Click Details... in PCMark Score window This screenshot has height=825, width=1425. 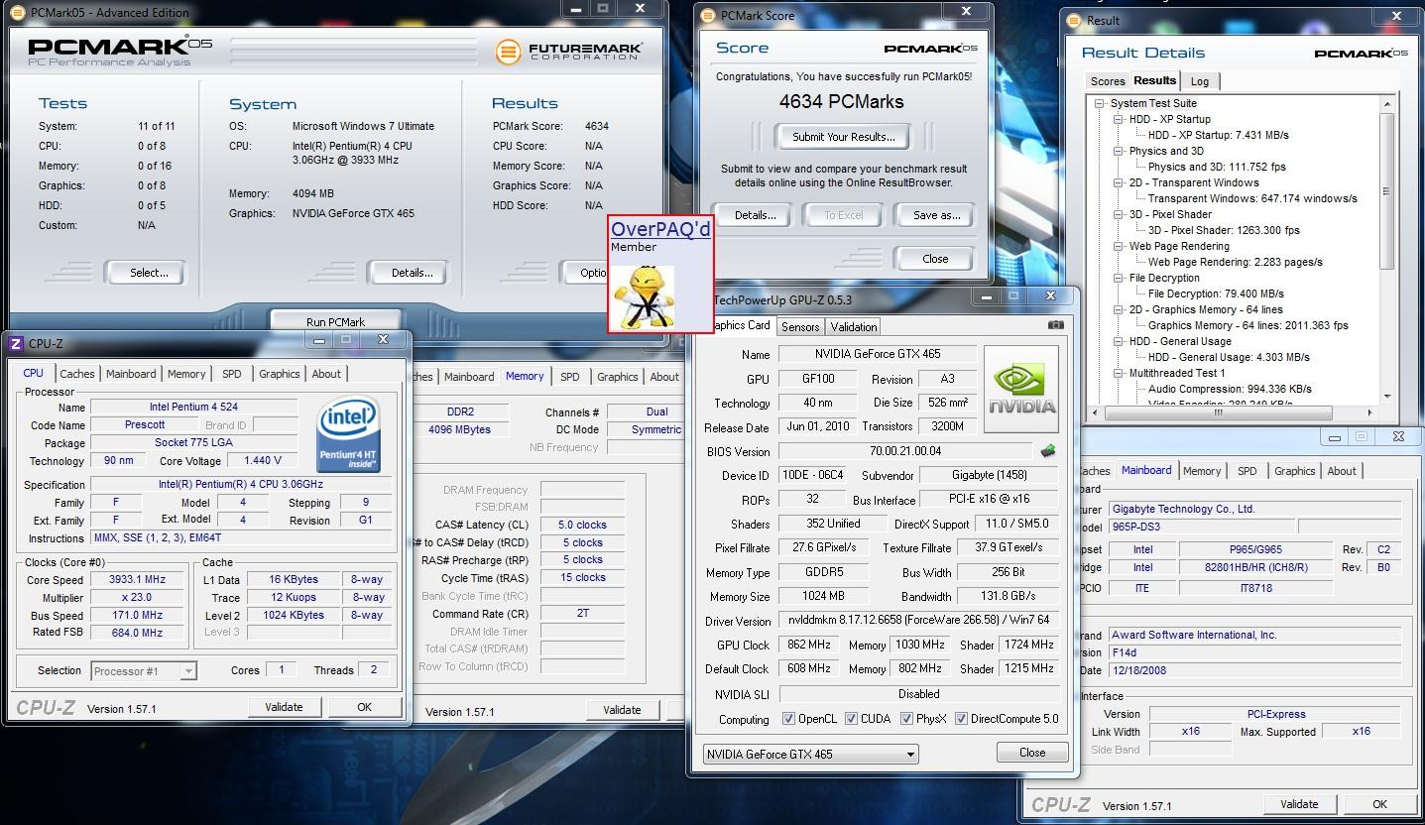pos(755,215)
